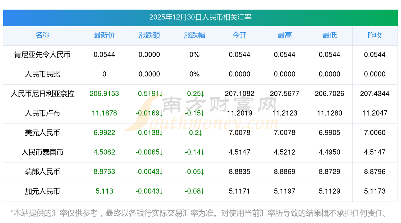Open the 瑞郎人民币 currency pair
The height and width of the screenshot is (223, 401).
click(x=42, y=172)
